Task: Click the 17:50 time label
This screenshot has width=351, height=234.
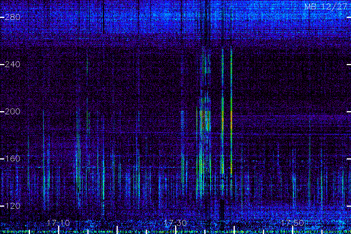Action: point(292,223)
